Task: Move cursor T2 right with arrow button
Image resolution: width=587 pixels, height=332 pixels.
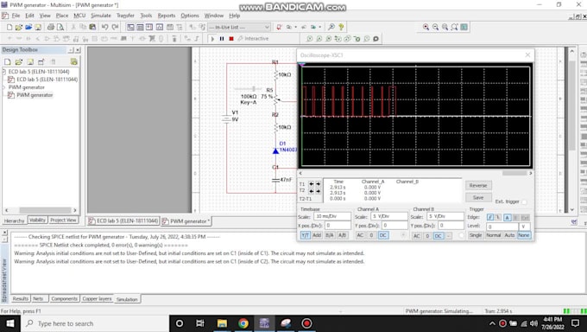Action: point(318,191)
